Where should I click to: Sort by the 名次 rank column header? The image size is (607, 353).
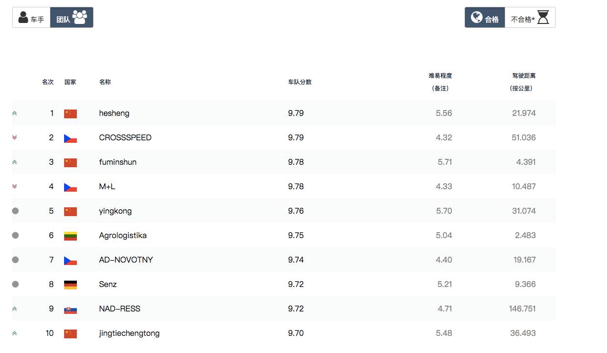48,82
